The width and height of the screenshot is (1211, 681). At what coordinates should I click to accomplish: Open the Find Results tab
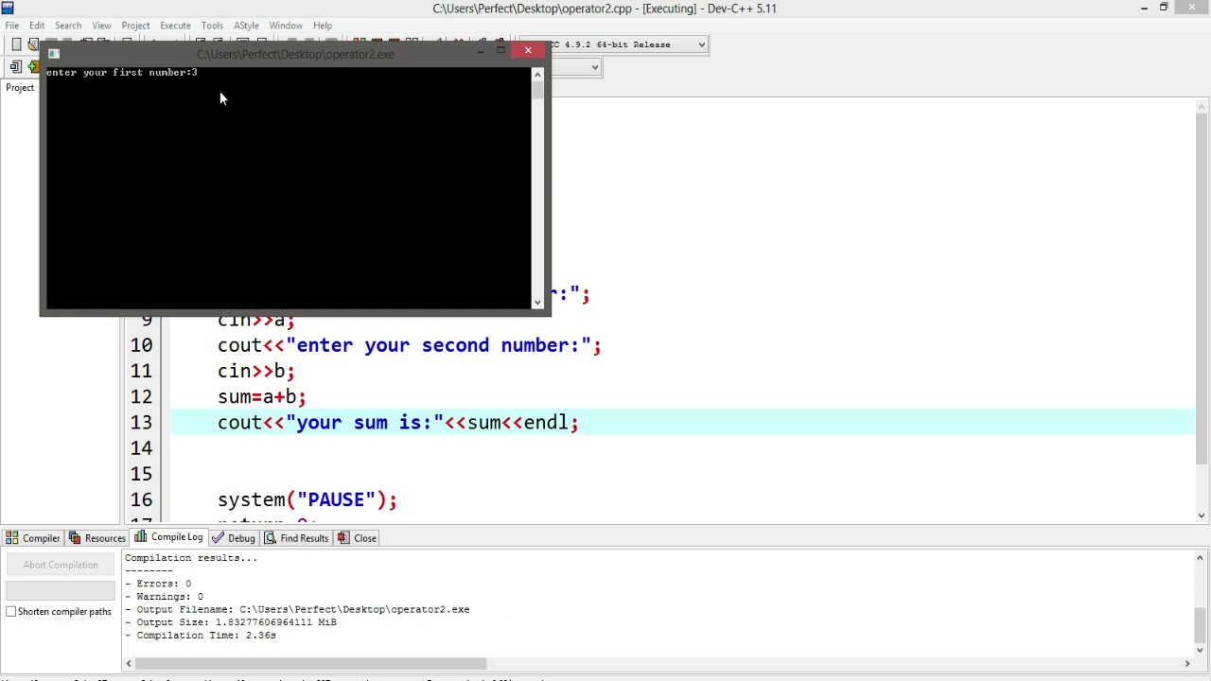(296, 538)
